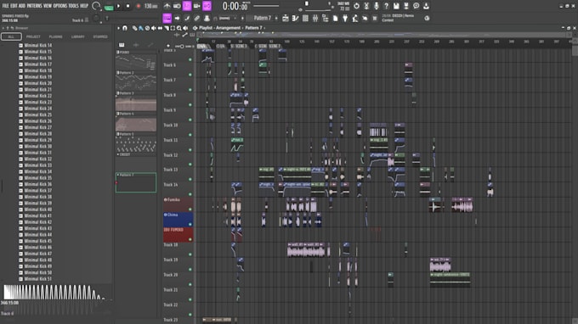The image size is (578, 324).
Task: Open the Mixer view icon
Action: (315, 18)
